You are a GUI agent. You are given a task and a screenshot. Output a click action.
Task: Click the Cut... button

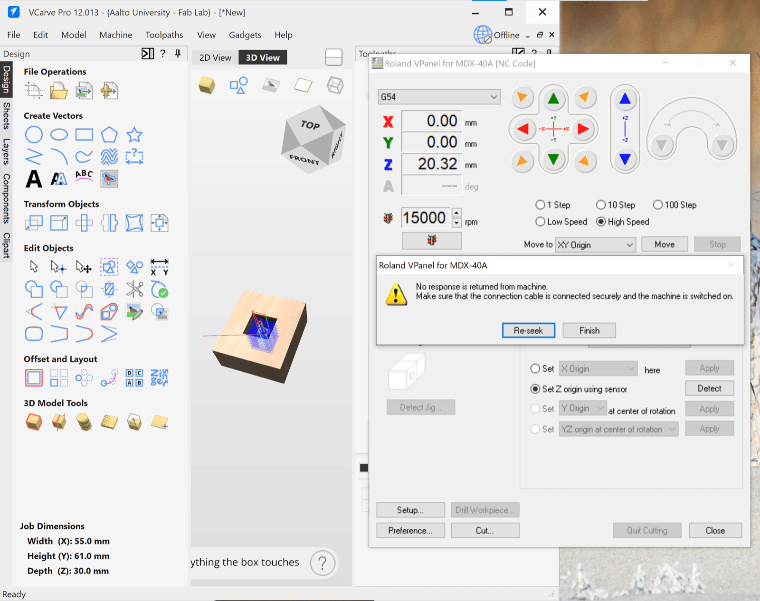[x=485, y=530]
